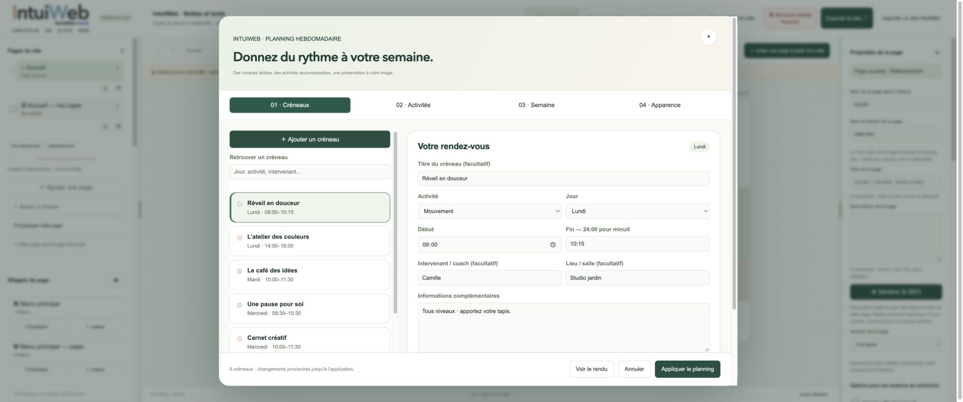Viewport: 963px width, 402px height.
Task: Click the color dot beside Réveil en douceur
Action: coord(239,204)
